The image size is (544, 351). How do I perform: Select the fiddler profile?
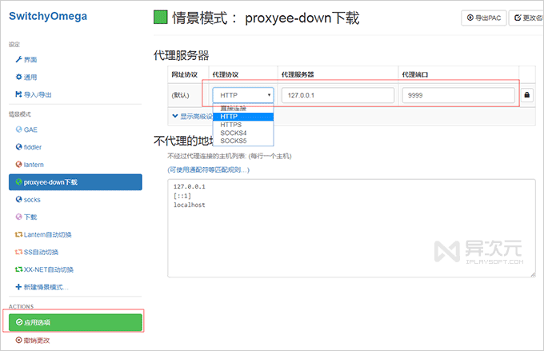coord(29,147)
